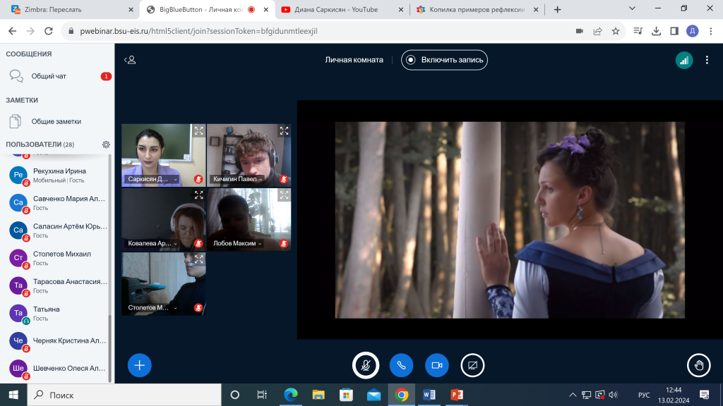Open the Windows Start menu
This screenshot has width=723, height=406.
point(13,395)
